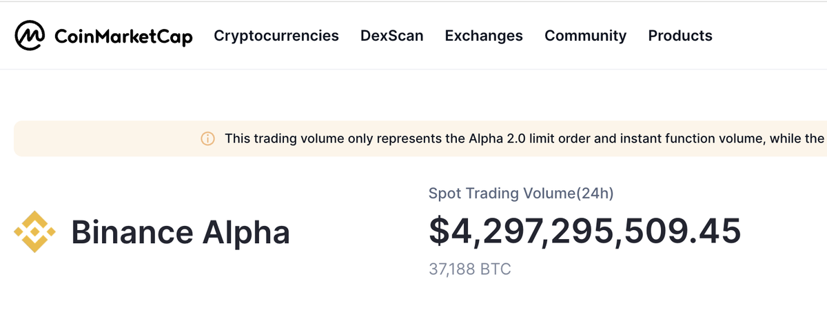The width and height of the screenshot is (827, 310).
Task: Click the yellow Binance diamond logo
Action: [x=35, y=232]
